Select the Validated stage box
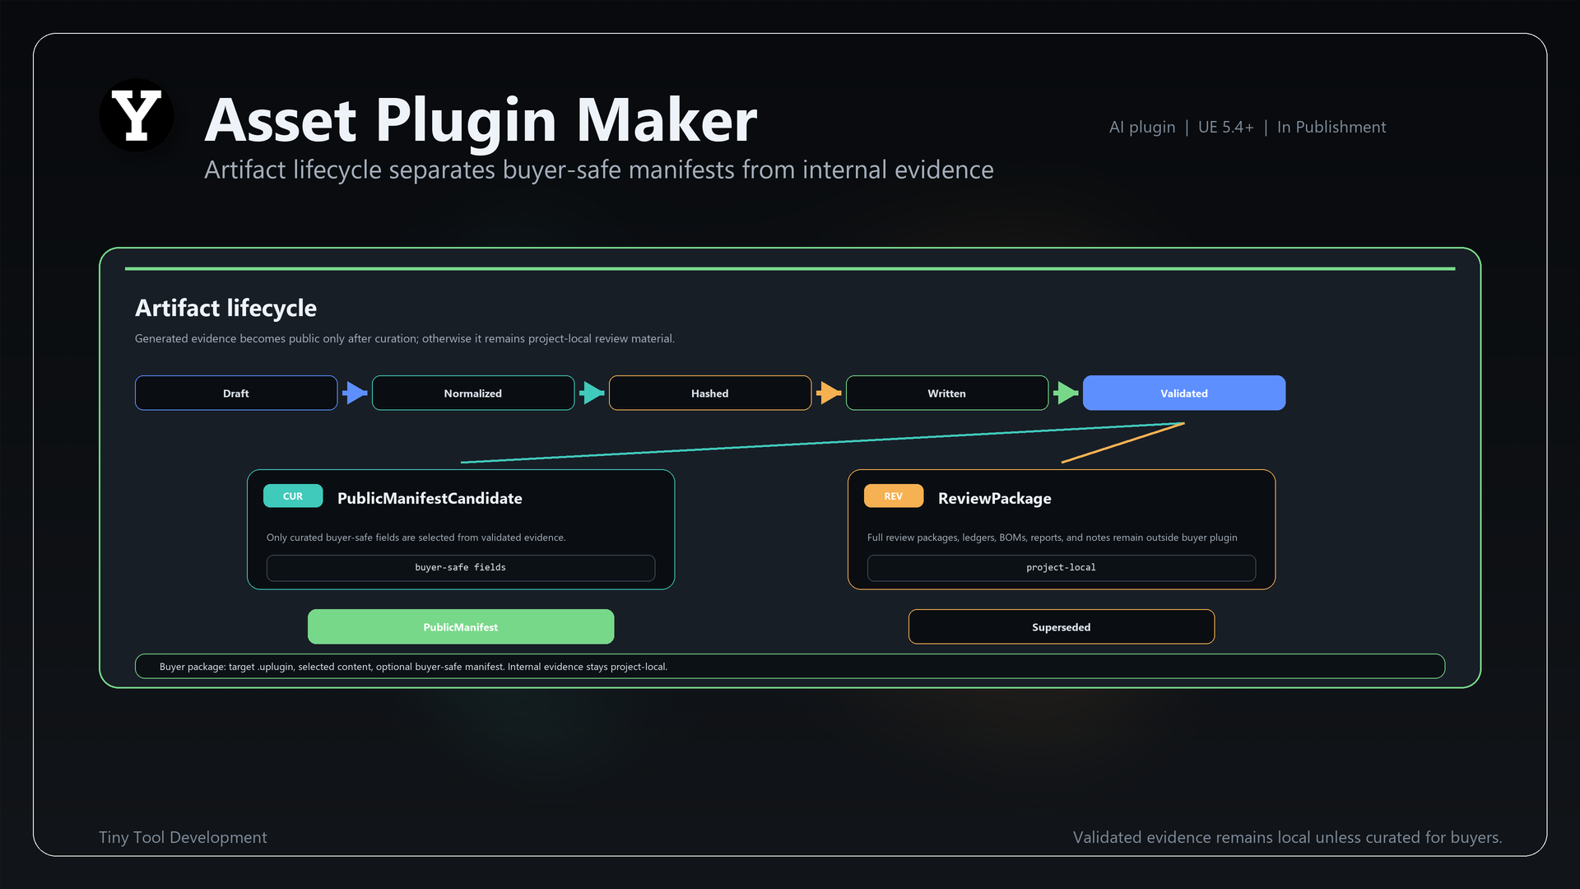The image size is (1580, 889). 1184,393
